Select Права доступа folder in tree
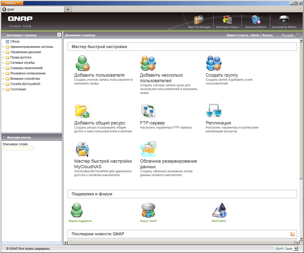304x253 pixels. tap(21, 57)
